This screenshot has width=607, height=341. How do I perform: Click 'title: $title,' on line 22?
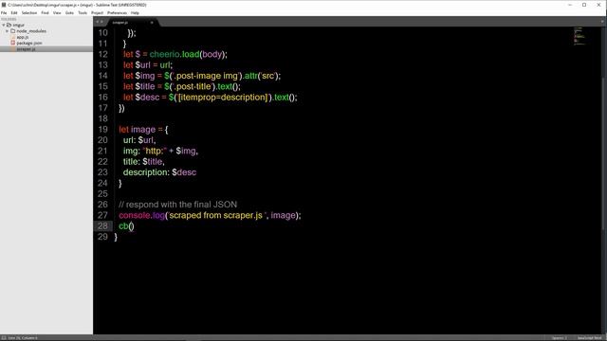[143, 162]
